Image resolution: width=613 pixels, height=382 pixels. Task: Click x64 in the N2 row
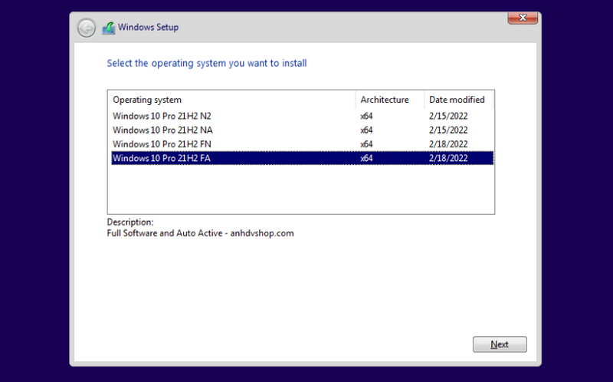366,117
